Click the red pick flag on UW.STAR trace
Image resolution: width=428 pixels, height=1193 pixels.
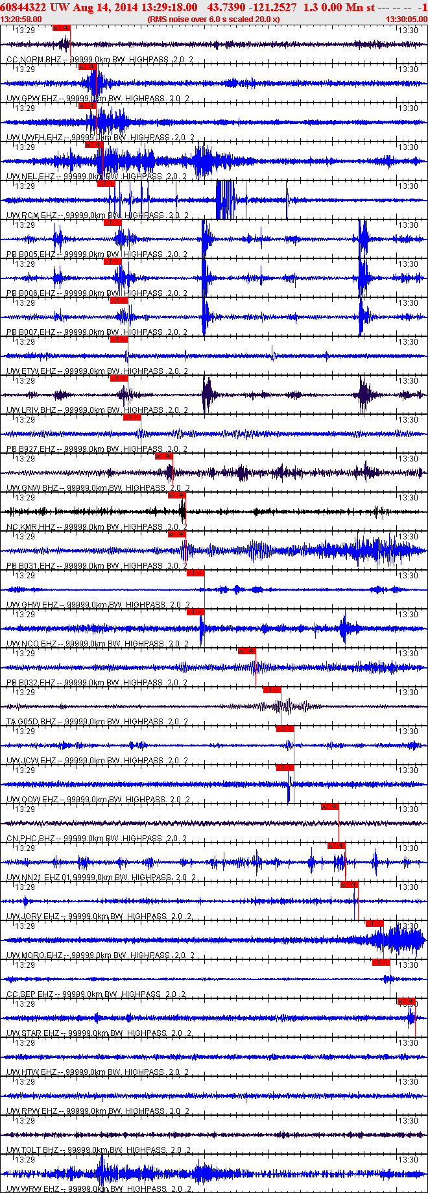(x=407, y=1002)
